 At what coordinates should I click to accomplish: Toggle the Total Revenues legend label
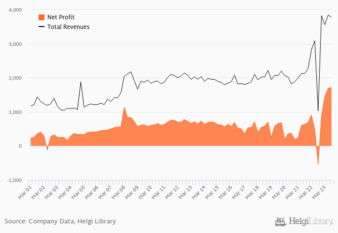(69, 27)
